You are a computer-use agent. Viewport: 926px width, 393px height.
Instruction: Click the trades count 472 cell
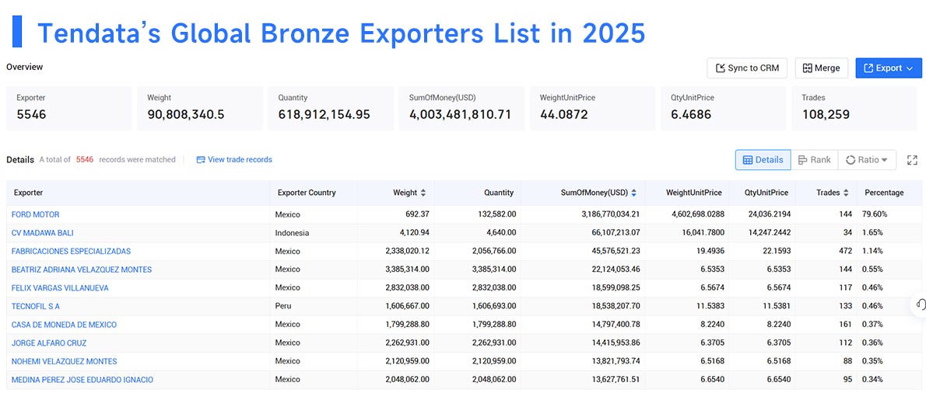pyautogui.click(x=845, y=251)
